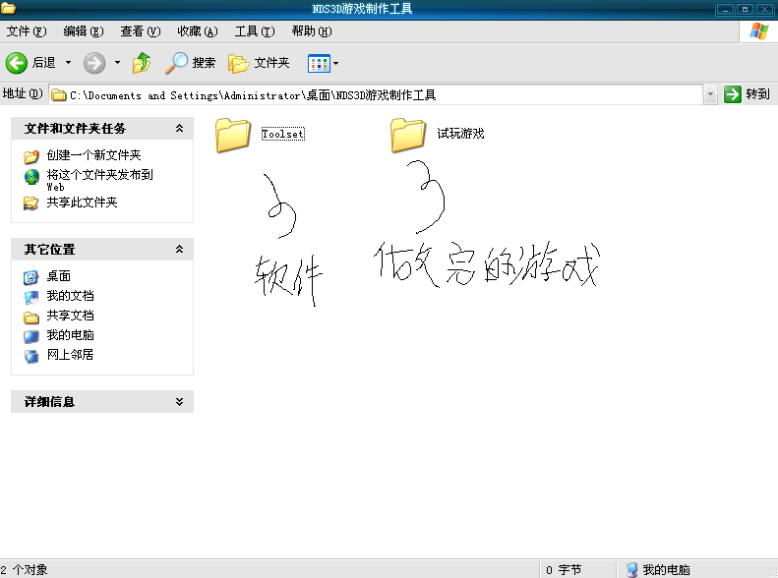778x578 pixels.
Task: Open the 帮助 menu
Action: 312,31
